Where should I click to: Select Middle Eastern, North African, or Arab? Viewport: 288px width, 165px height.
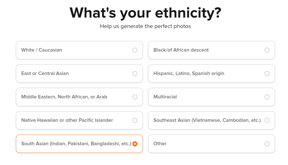pos(79,97)
